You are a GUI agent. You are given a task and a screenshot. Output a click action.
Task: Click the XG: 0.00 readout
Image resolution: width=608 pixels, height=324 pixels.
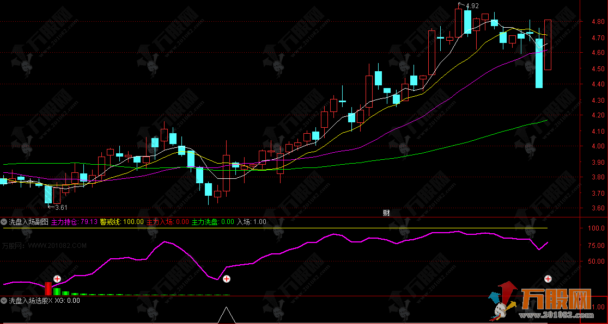click(67, 300)
